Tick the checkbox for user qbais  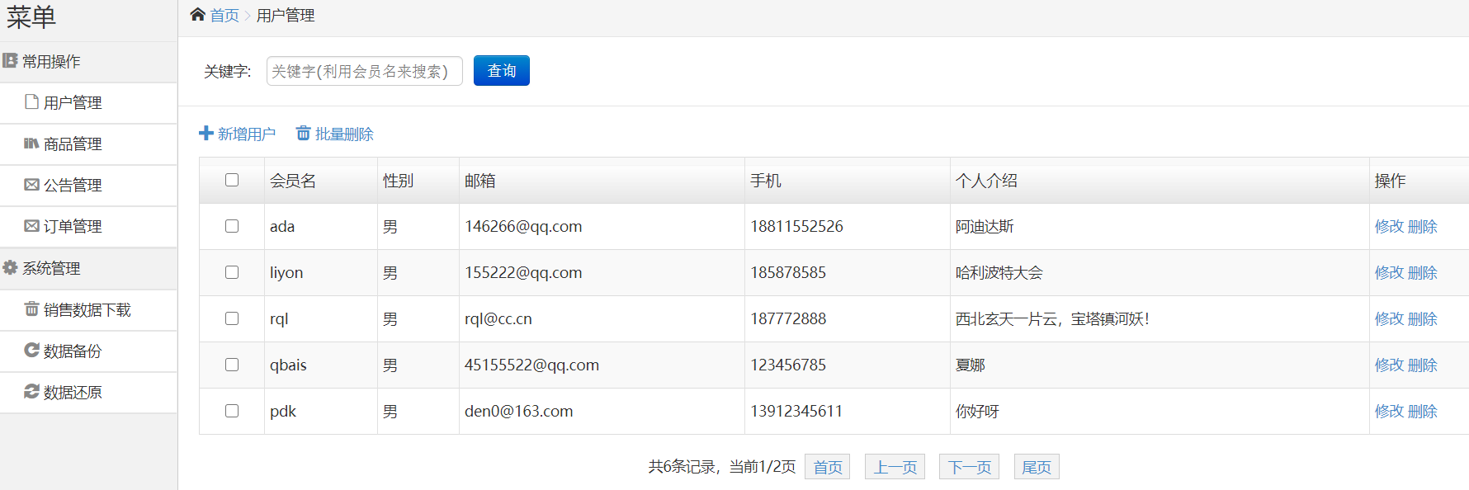pyautogui.click(x=232, y=365)
